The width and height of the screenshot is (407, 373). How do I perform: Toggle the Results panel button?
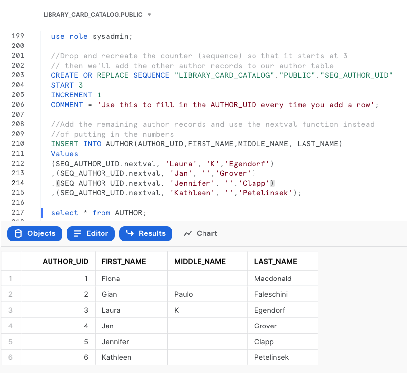pyautogui.click(x=146, y=233)
